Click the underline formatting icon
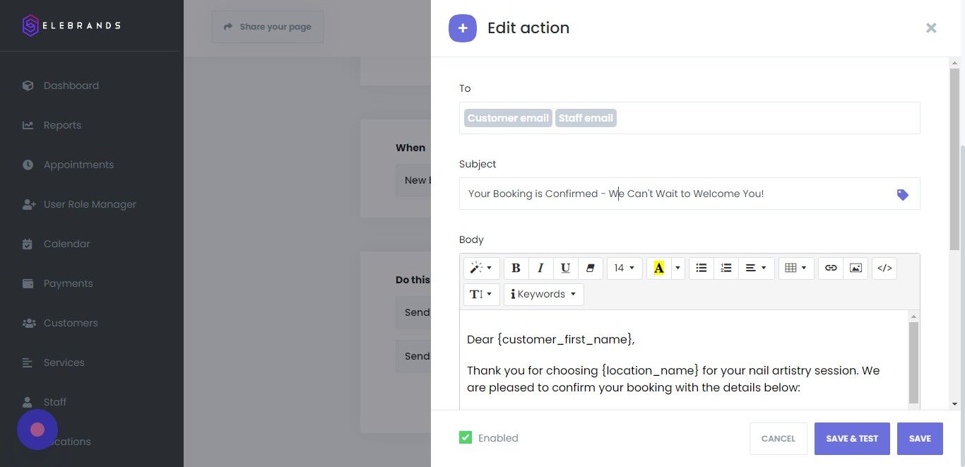This screenshot has width=965, height=467. coord(565,268)
